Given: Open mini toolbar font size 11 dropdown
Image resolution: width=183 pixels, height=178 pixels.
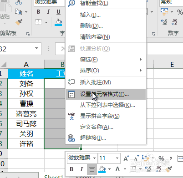Looking at the screenshot, I should click(x=117, y=158).
